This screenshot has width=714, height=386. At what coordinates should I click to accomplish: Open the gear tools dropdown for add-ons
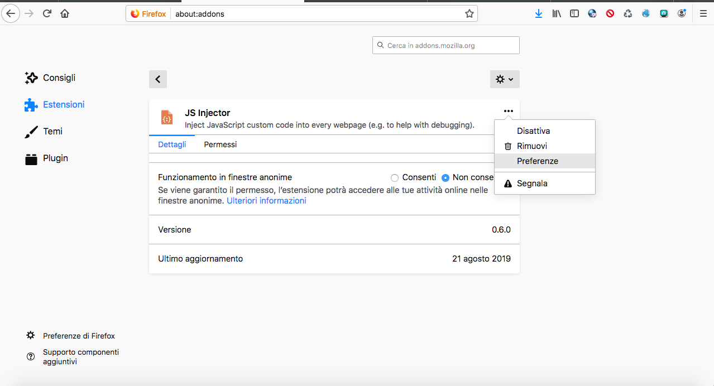[x=505, y=79]
